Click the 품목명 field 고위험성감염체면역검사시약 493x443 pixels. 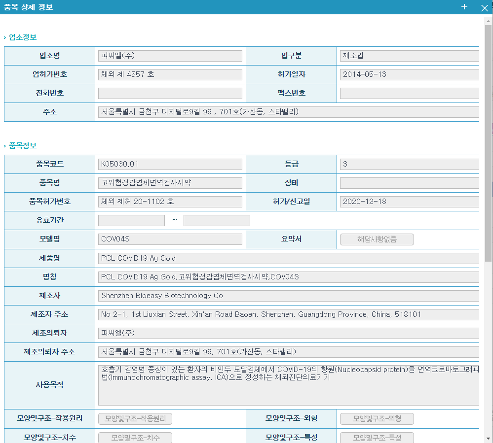click(x=170, y=183)
